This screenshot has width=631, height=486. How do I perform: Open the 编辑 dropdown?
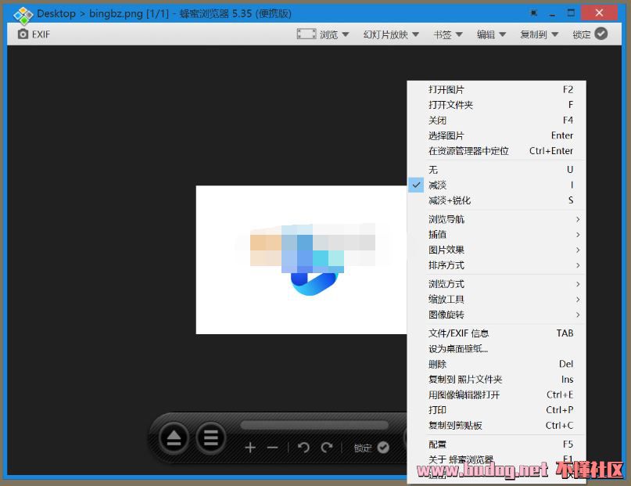491,34
